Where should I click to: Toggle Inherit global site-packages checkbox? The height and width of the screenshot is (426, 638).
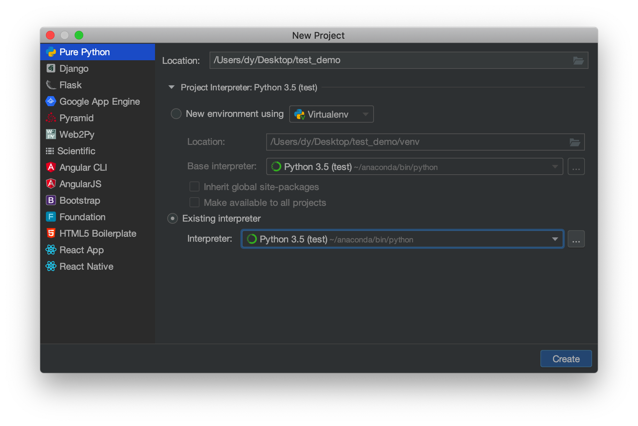[194, 186]
